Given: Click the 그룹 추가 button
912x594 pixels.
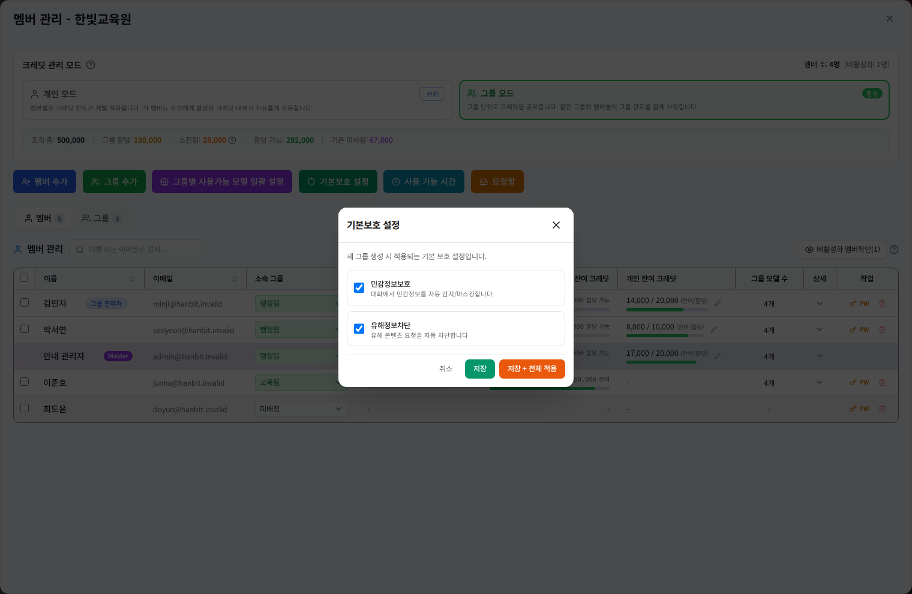Looking at the screenshot, I should tap(115, 182).
